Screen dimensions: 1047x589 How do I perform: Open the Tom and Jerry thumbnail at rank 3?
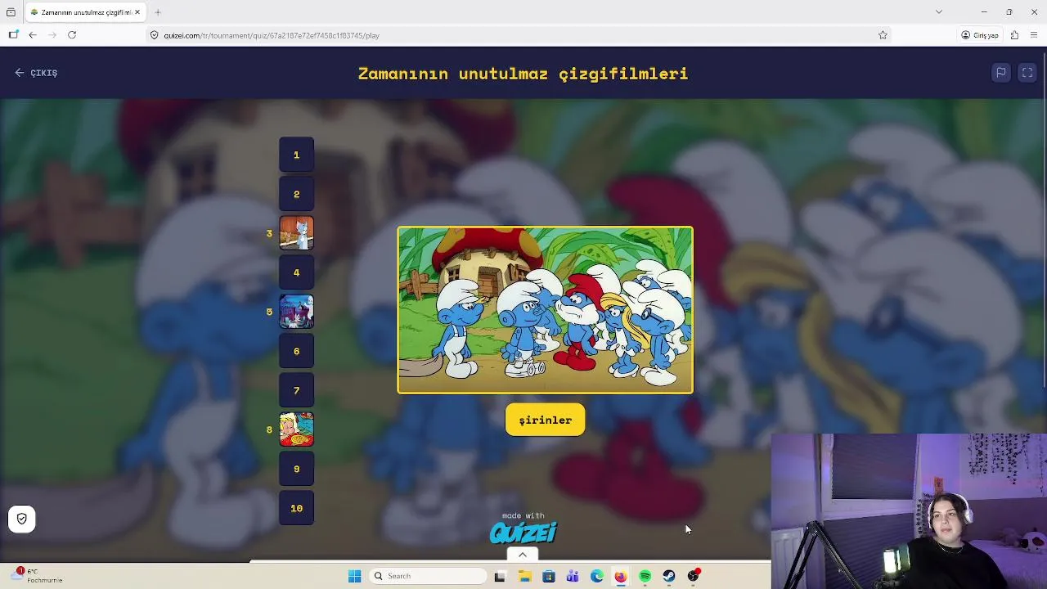(296, 233)
